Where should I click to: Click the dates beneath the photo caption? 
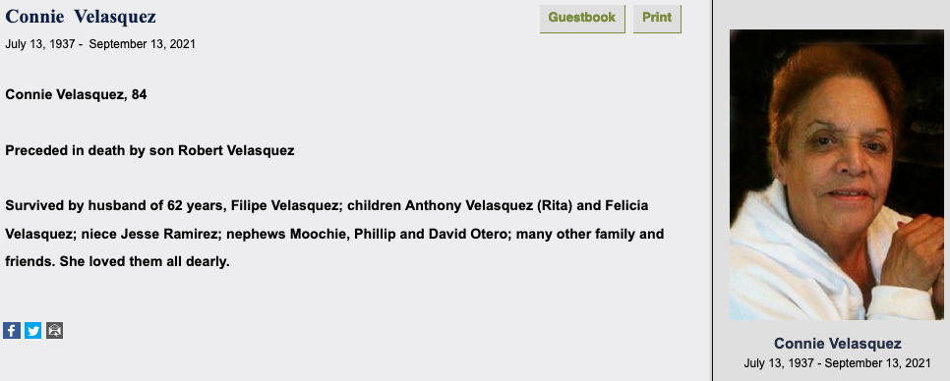pos(837,363)
